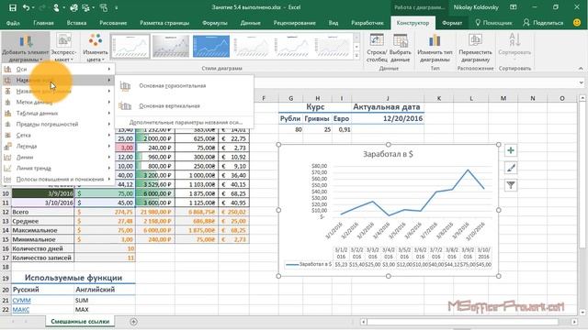The height and width of the screenshot is (330, 588).
Task: Switch to the Вставка tab
Action: 76,23
